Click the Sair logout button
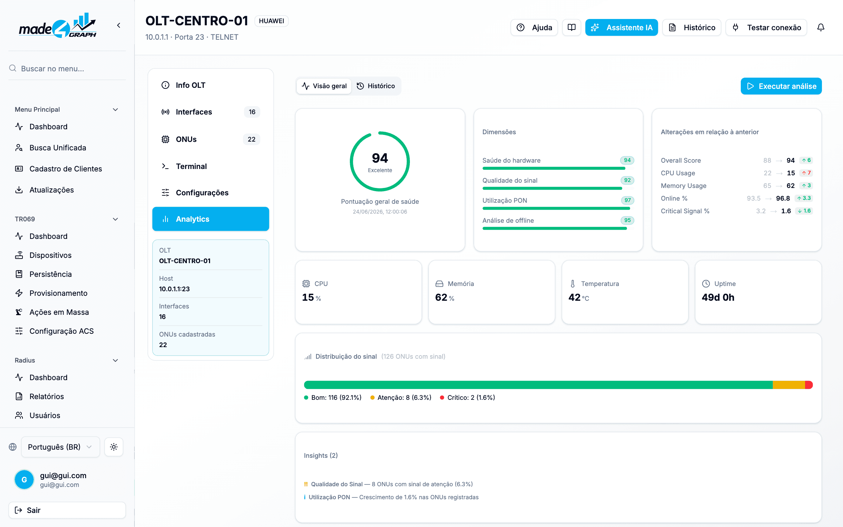 pos(67,510)
